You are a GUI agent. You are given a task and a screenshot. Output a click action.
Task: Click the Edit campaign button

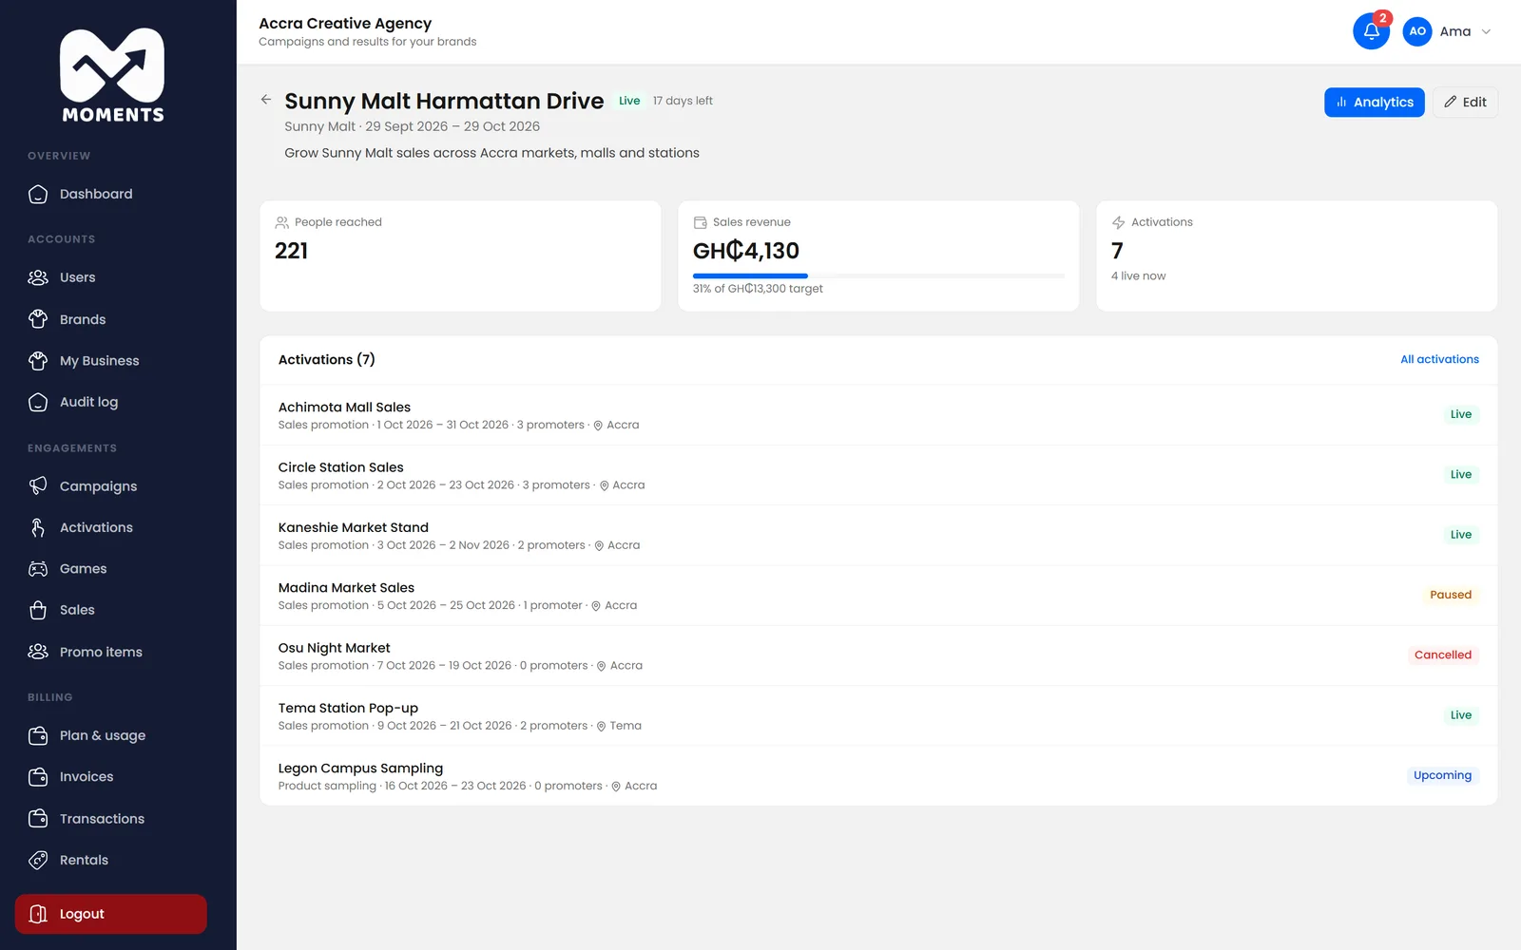(x=1465, y=103)
